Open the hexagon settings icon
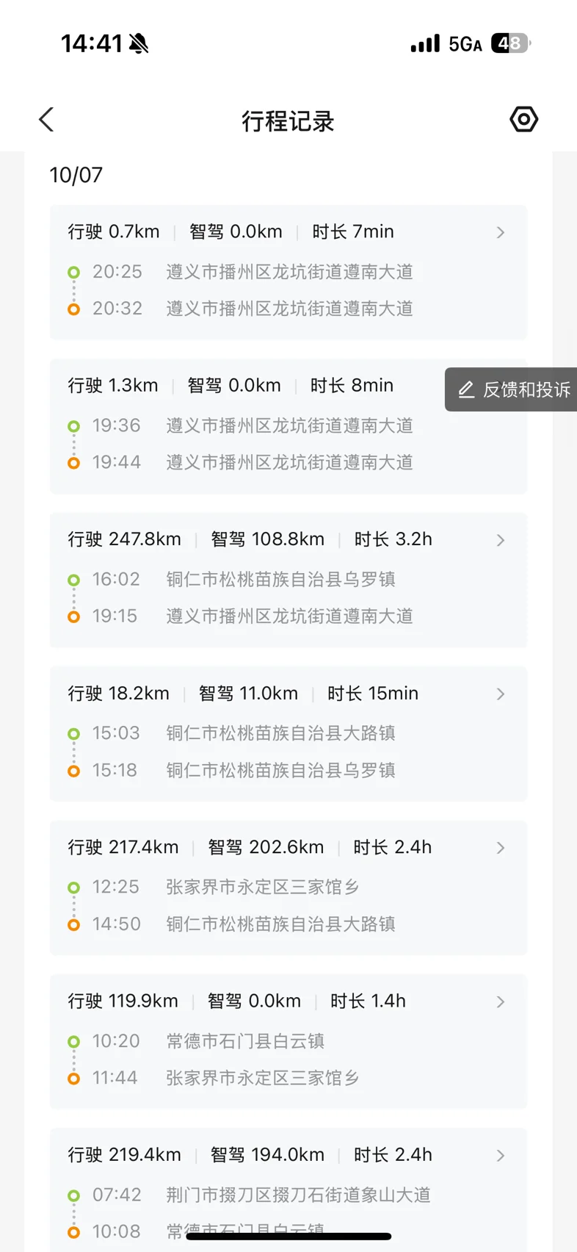 523,119
